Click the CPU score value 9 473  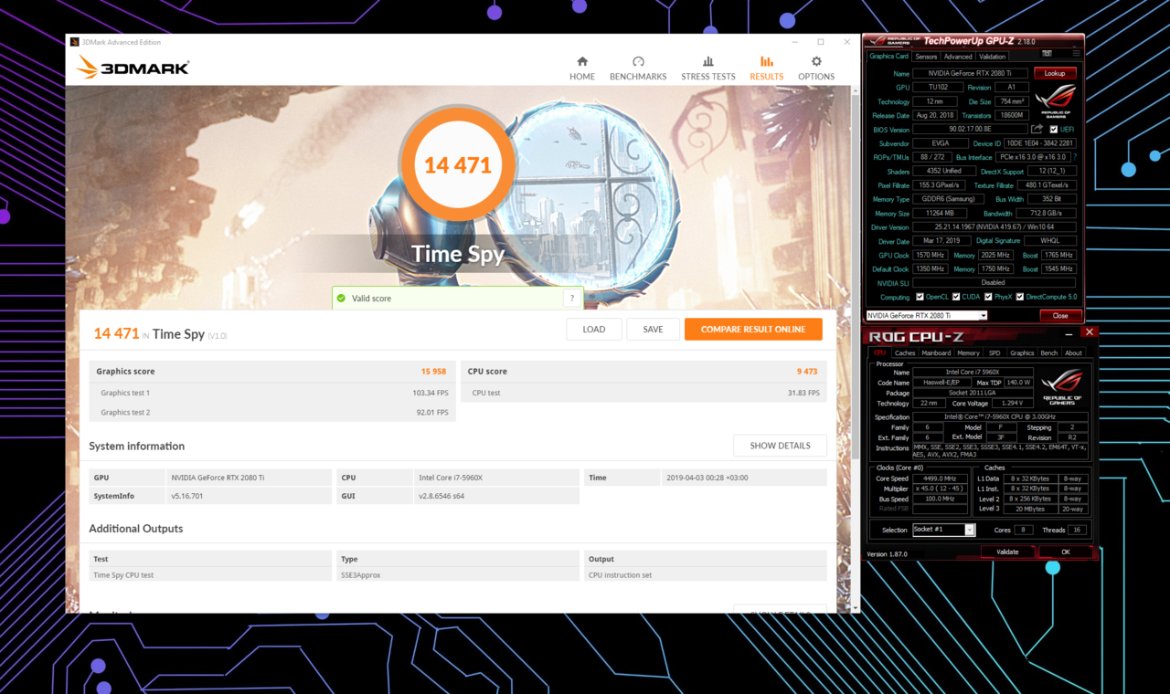pos(805,372)
